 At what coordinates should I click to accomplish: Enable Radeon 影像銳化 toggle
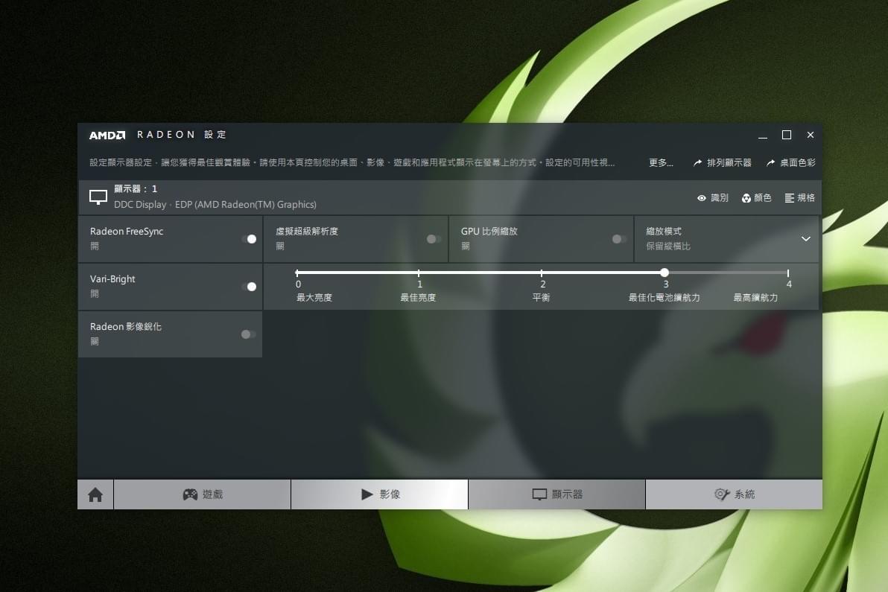pos(249,334)
